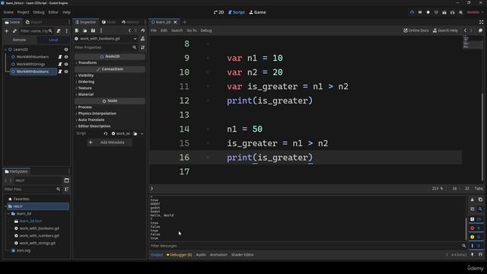Add a new child node in Scene dock
Screen dimensions: 487x274
click(7, 30)
